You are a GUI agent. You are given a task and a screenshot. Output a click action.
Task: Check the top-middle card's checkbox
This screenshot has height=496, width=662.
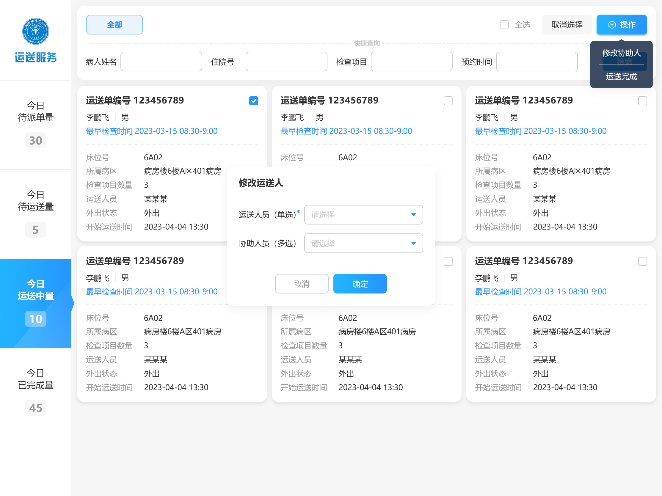pos(448,101)
